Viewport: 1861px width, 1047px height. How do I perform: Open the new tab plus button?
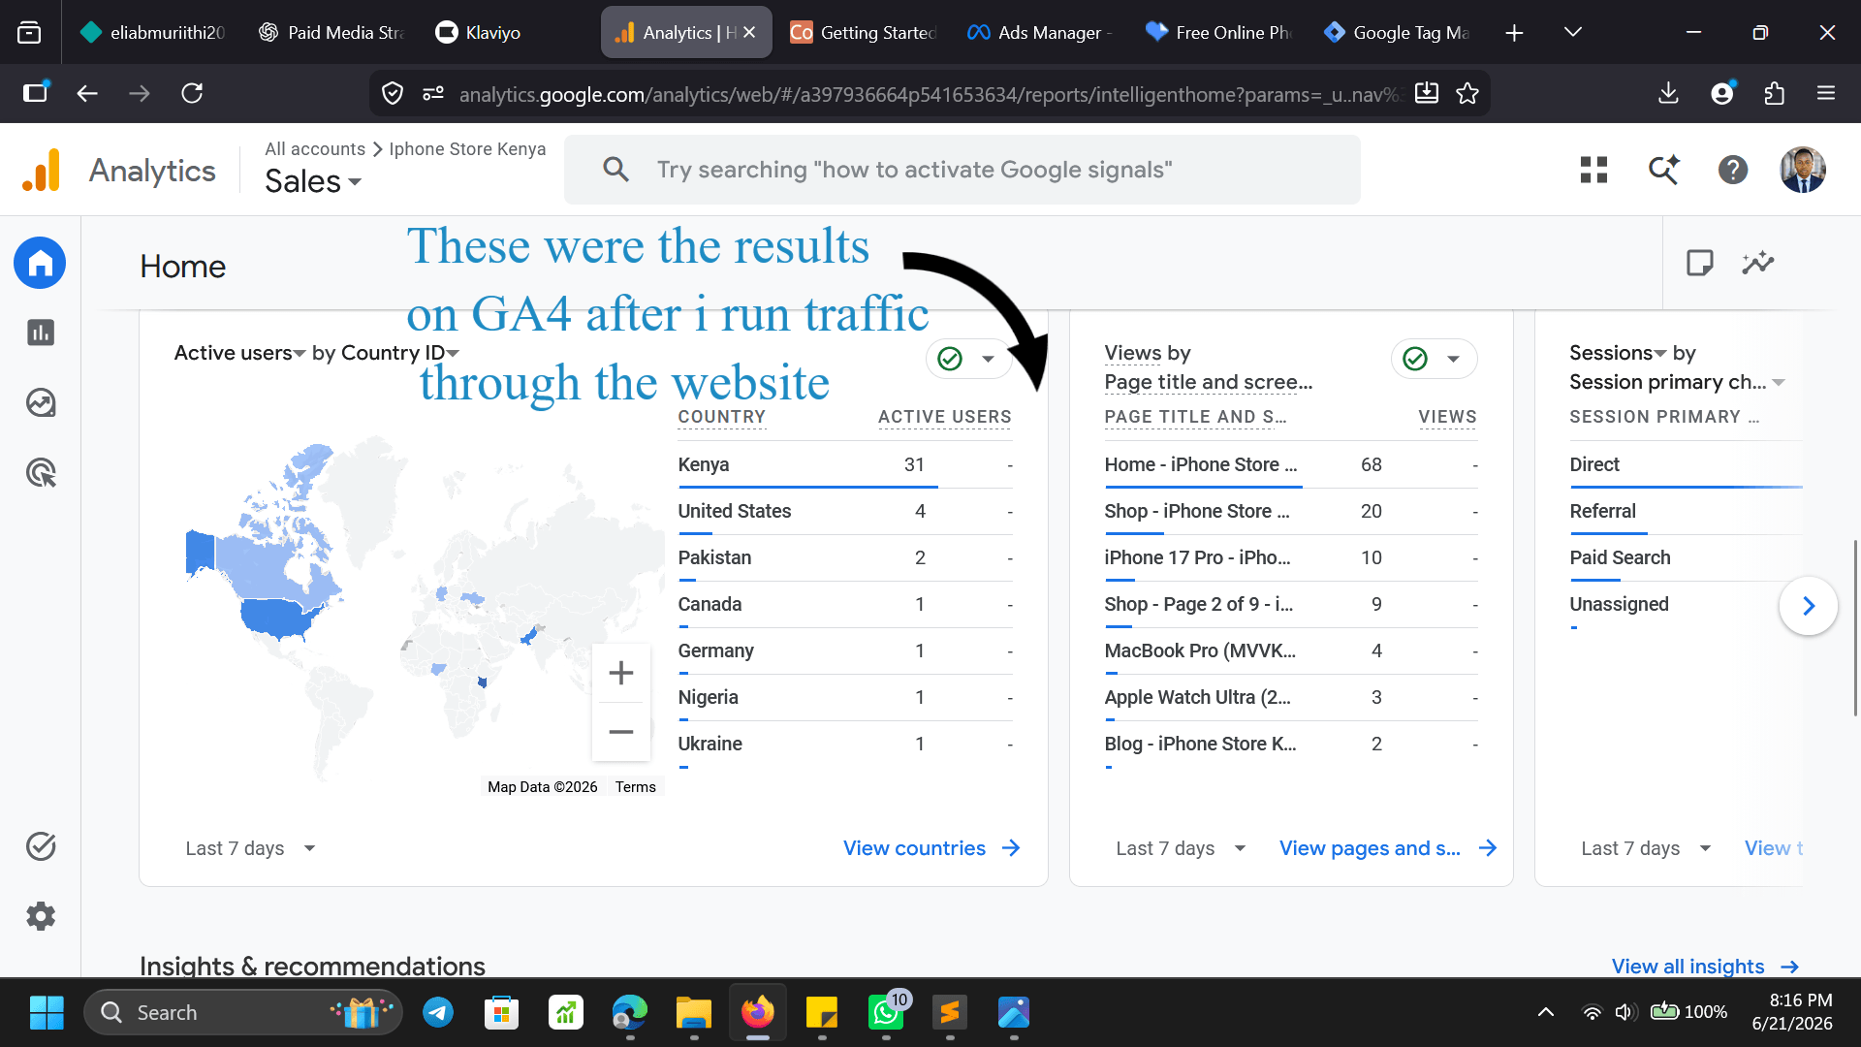coord(1514,33)
